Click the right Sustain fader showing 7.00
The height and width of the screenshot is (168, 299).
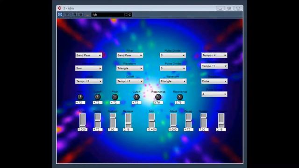(x=204, y=120)
